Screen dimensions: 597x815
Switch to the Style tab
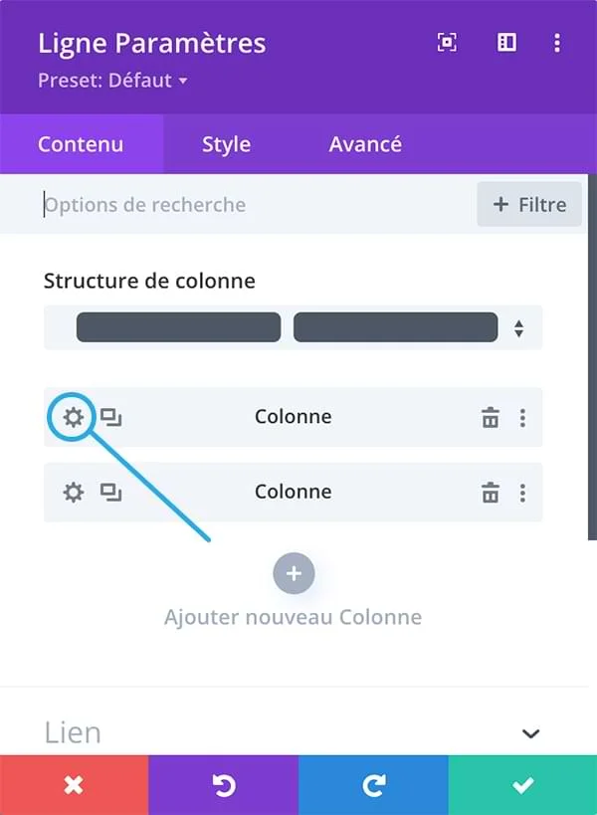point(225,143)
